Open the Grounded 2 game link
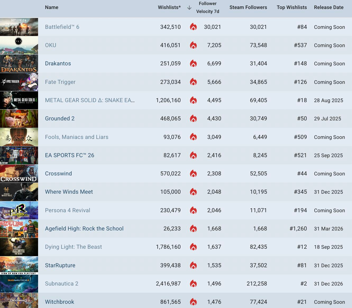The image size is (352, 308). [x=60, y=119]
